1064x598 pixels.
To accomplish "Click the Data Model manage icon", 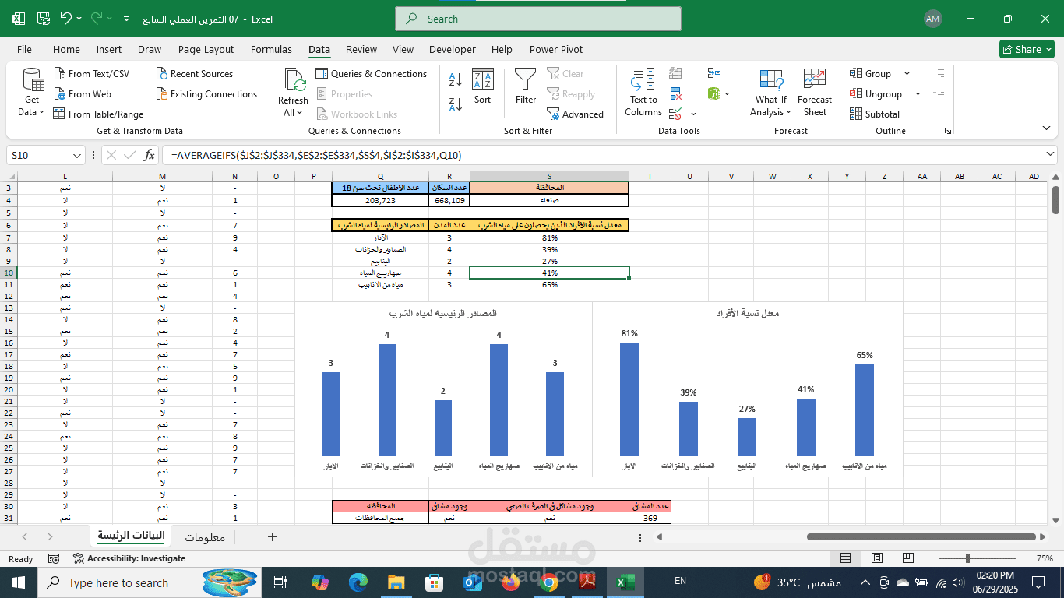I will 713,94.
